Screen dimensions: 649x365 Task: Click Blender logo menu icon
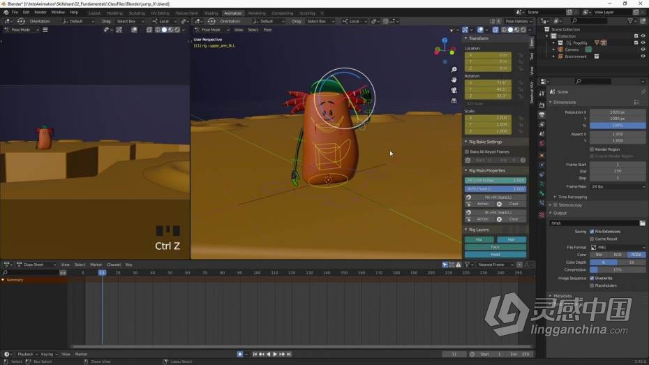6,13
